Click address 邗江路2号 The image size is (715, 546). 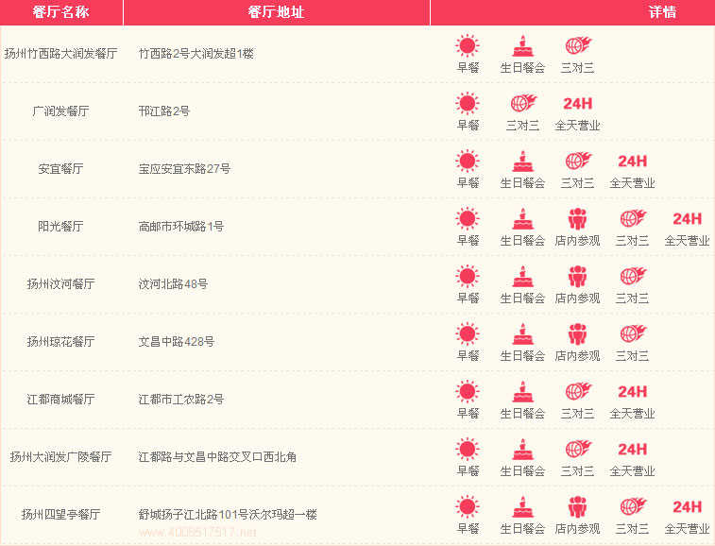(x=164, y=111)
